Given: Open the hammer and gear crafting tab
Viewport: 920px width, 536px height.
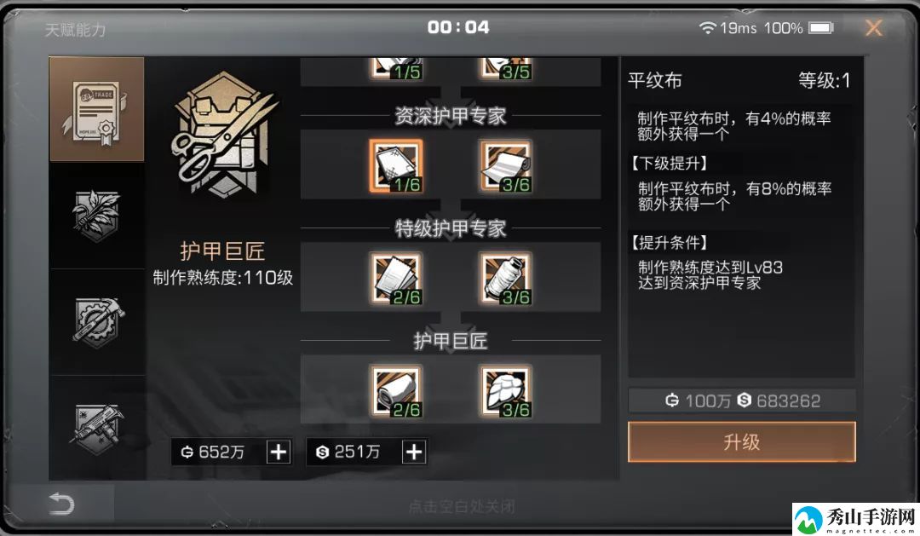Looking at the screenshot, I should 97,322.
